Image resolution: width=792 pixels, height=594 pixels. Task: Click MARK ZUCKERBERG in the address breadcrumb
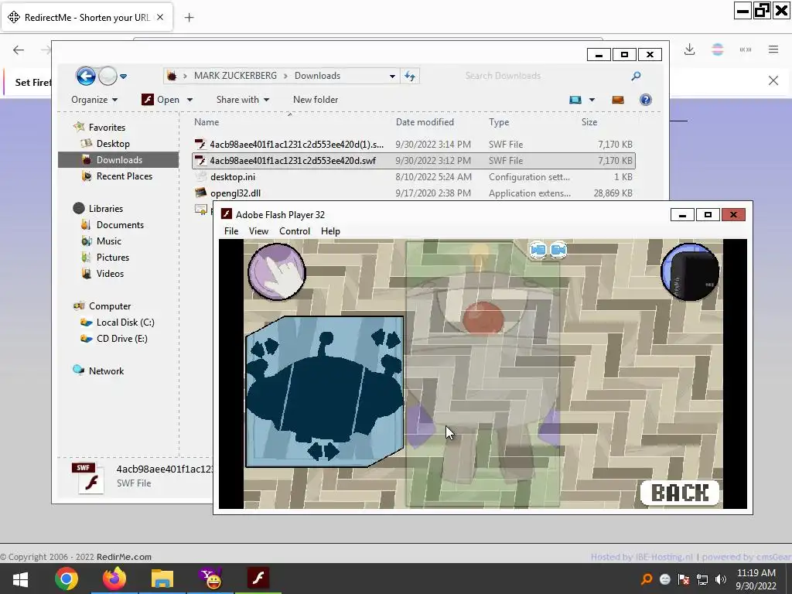[x=235, y=76]
